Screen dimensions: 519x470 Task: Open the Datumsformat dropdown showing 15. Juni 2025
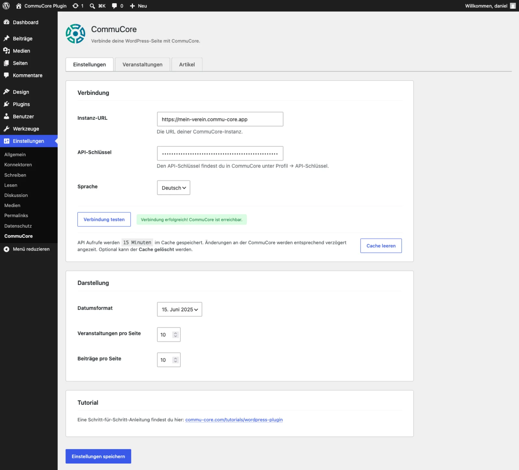coord(179,309)
